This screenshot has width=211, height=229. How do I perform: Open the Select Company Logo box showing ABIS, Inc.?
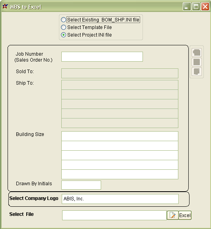(120, 199)
